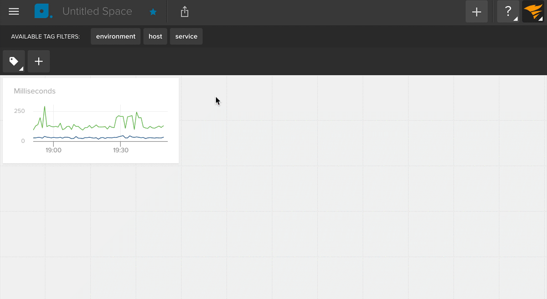Select the host tag filter
This screenshot has height=299, width=547.
pyautogui.click(x=156, y=37)
